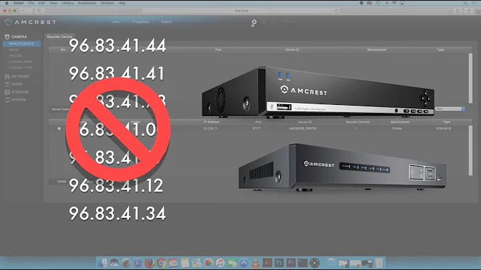
Task: Open the Calendar app in the dock
Action: pos(173,263)
